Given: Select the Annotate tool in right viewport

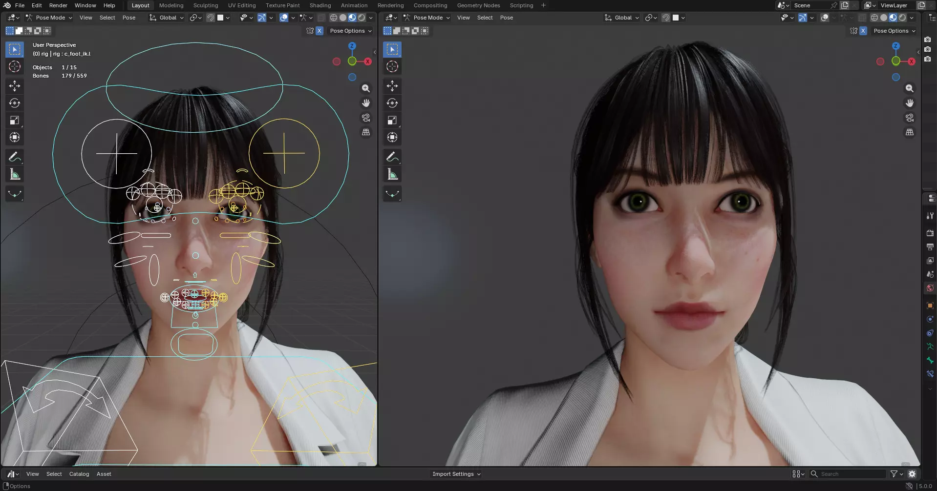Looking at the screenshot, I should (x=392, y=157).
